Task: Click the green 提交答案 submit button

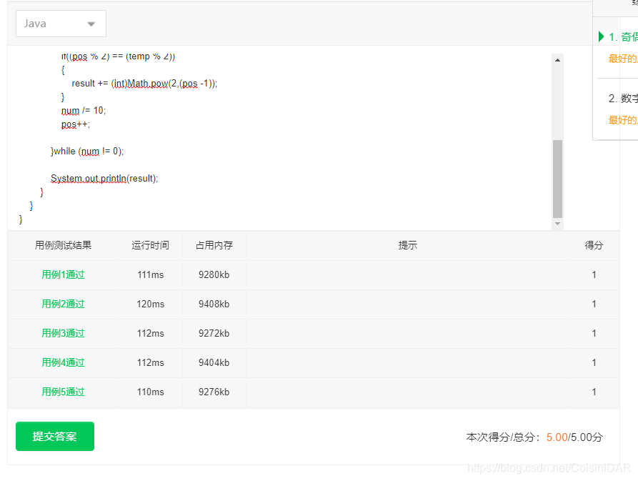Action: (55, 436)
